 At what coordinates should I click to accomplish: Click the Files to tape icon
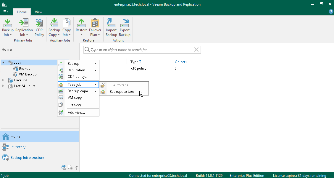[x=103, y=85]
